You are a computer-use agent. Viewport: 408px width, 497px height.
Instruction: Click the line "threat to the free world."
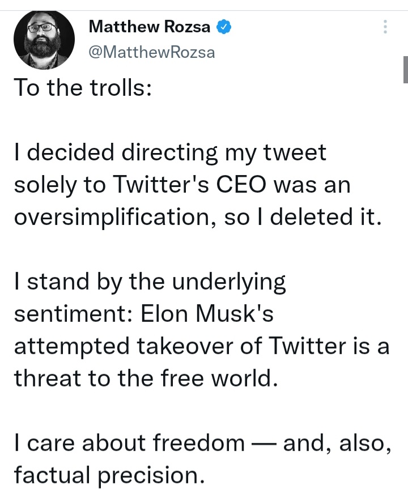[146, 378]
